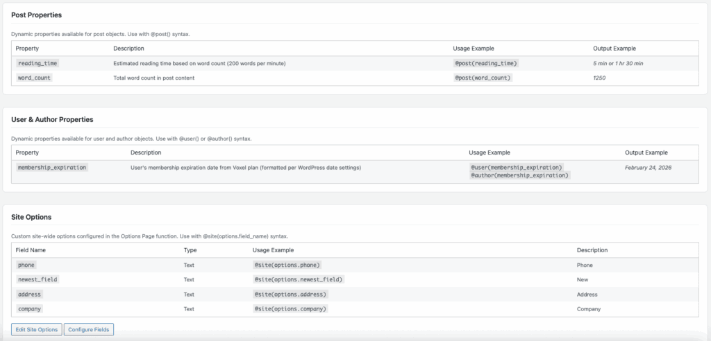Screen dimensions: 711x341
Task: Select the @site(options.company) usage snippet
Action: [x=290, y=308]
